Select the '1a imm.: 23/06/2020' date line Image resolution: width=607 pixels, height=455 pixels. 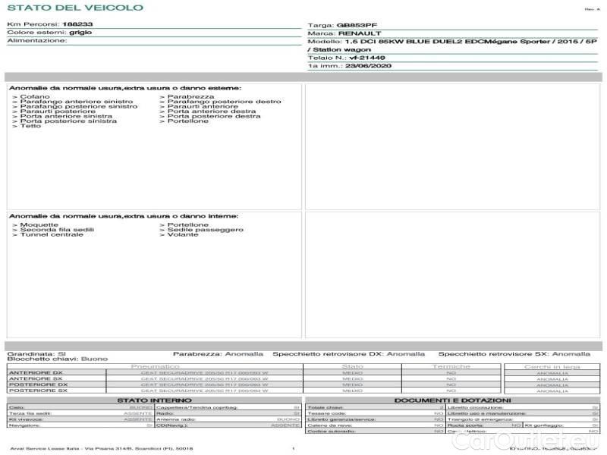(350, 66)
